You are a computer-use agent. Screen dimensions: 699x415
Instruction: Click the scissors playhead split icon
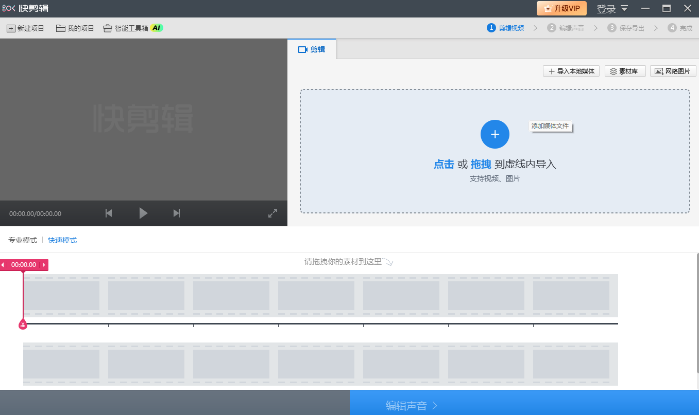23,324
